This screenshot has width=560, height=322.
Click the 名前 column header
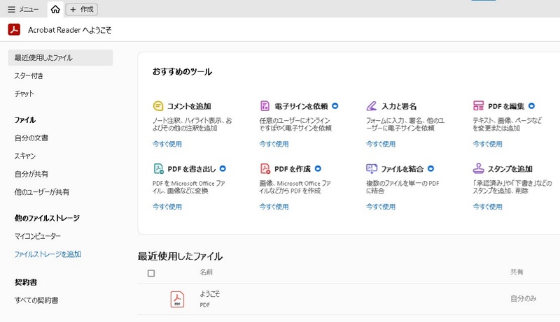pos(206,272)
